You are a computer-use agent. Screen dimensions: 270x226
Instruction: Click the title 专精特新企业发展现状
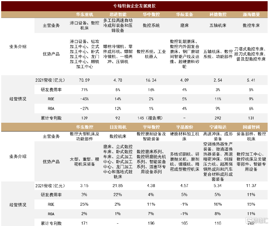134,6
